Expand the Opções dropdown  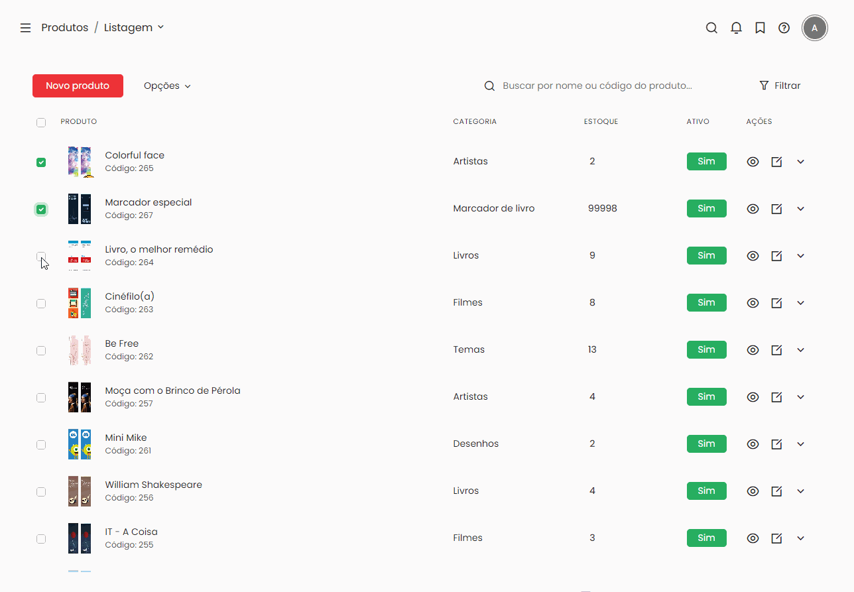[167, 86]
